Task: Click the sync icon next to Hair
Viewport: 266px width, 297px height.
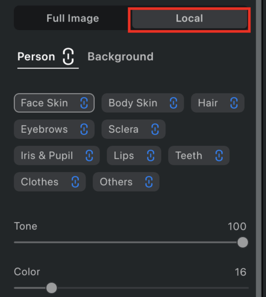Action: tap(234, 103)
